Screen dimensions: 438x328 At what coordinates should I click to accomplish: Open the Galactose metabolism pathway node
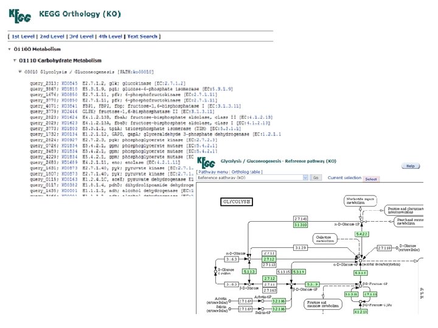point(325,239)
